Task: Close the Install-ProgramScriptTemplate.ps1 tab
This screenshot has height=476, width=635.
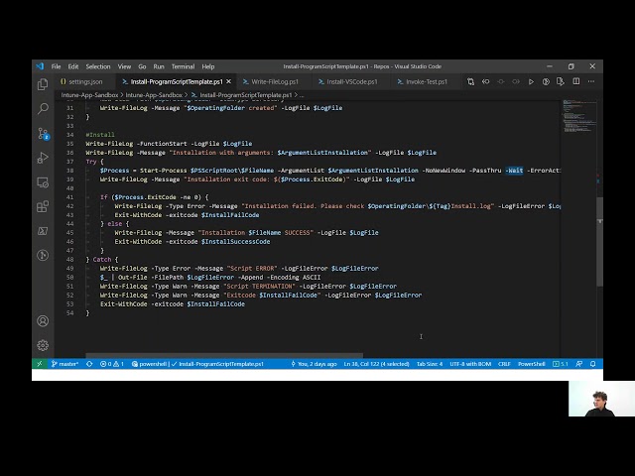Action: tap(229, 81)
